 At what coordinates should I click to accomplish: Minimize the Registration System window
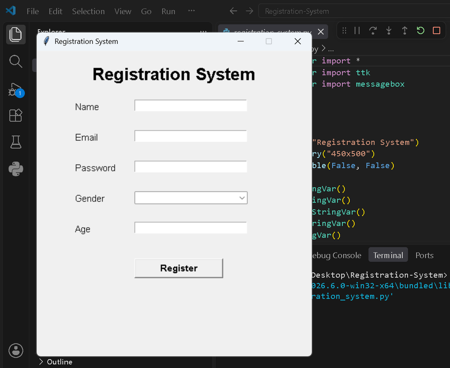pyautogui.click(x=240, y=41)
